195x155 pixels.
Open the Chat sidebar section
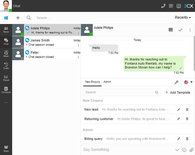(x=6, y=42)
